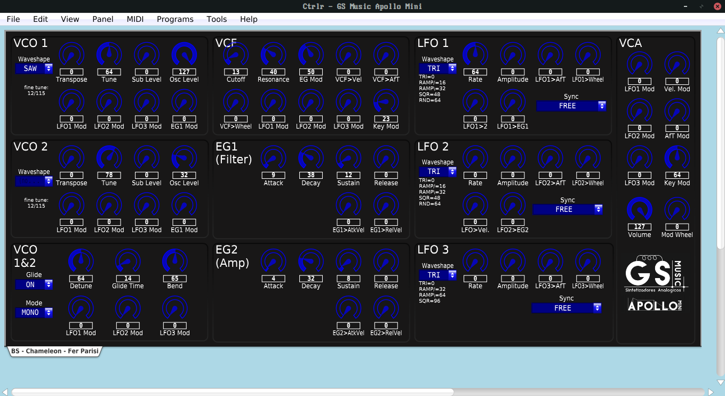Open the LFO 3 Waveshape TRI dropdown
The width and height of the screenshot is (725, 396).
[x=437, y=275]
